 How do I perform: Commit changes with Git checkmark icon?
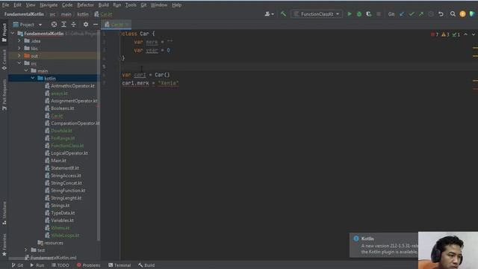click(x=412, y=14)
